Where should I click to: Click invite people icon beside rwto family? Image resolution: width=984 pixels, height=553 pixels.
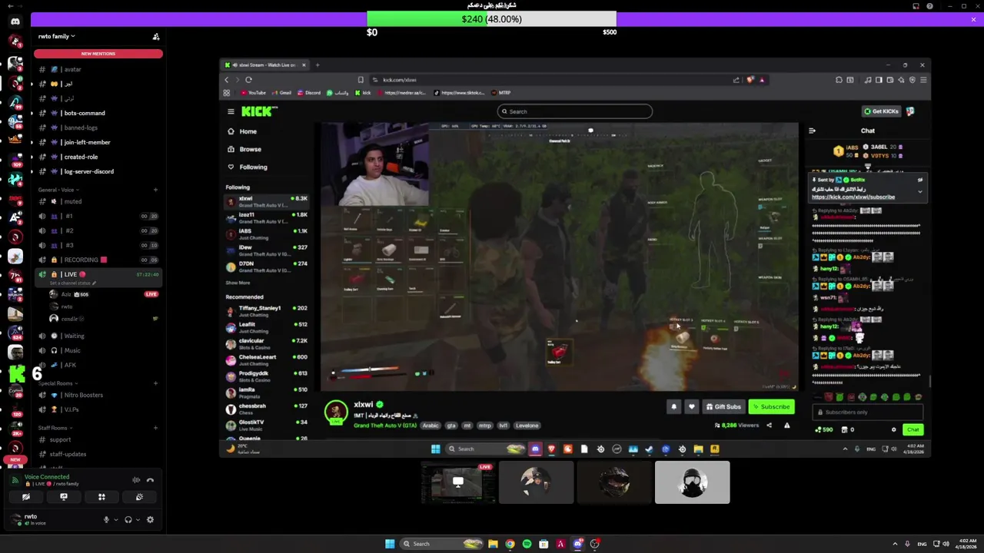[156, 36]
